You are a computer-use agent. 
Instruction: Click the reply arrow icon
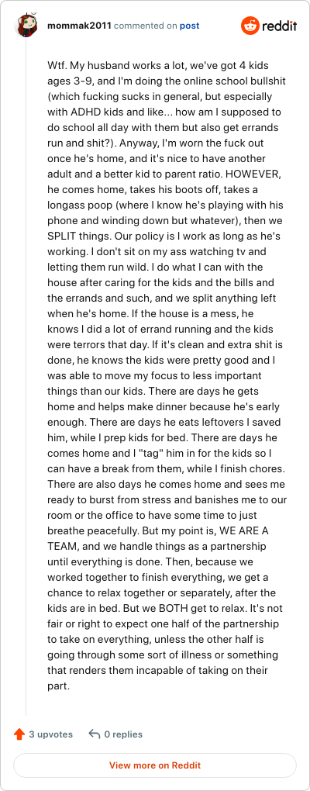(94, 734)
